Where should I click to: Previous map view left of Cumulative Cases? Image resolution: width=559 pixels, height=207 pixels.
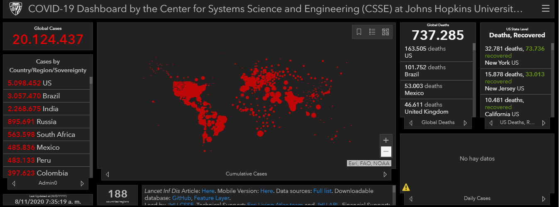tap(107, 174)
